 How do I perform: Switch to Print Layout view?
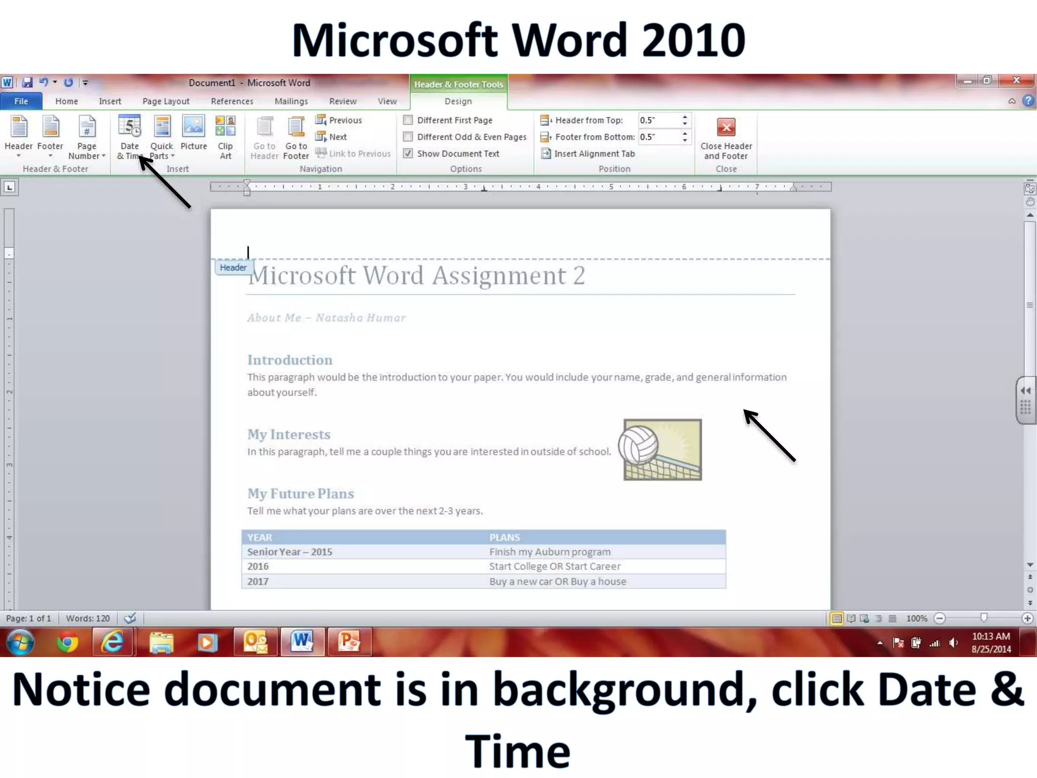coord(836,618)
